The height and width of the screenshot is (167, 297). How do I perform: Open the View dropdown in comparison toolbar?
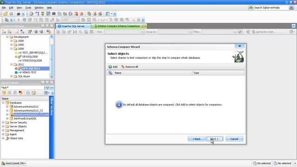point(142,32)
